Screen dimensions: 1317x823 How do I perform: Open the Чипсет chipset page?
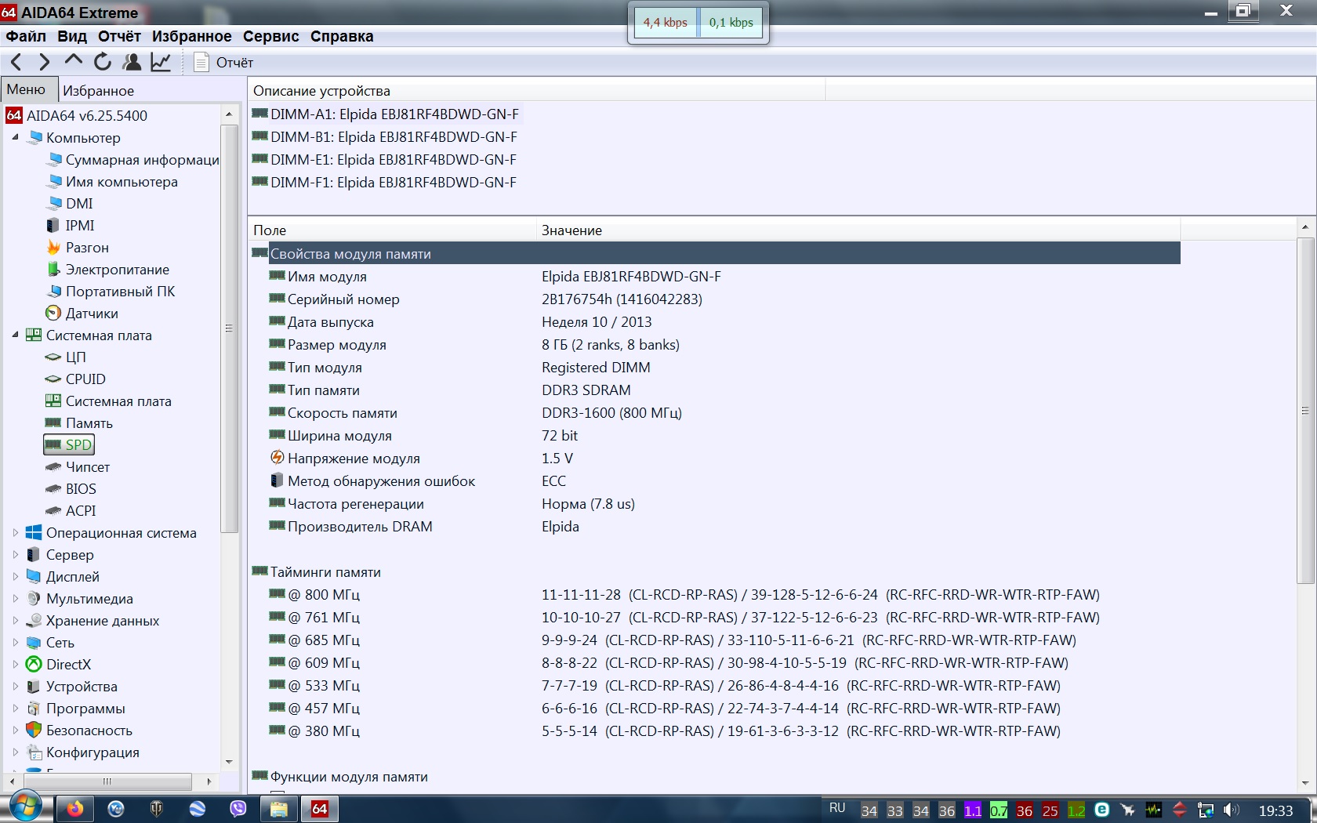pyautogui.click(x=78, y=466)
